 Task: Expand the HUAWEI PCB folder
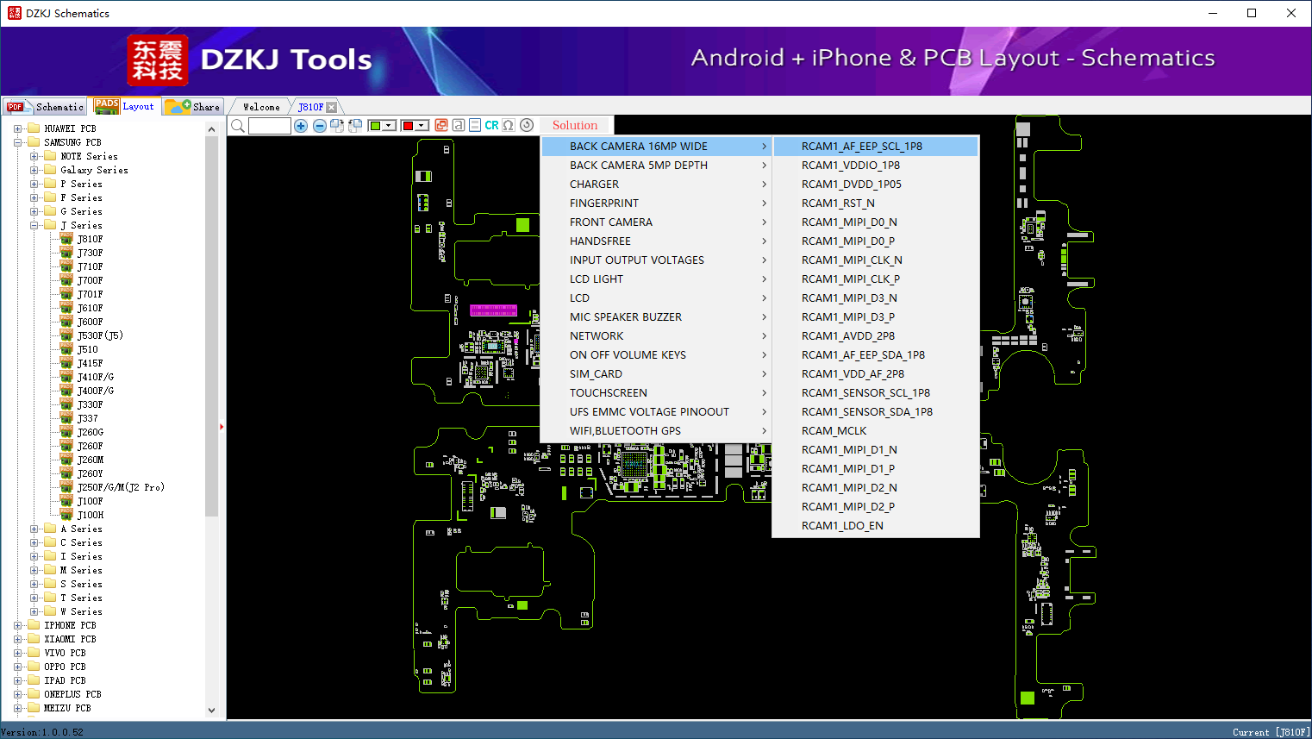tap(18, 128)
